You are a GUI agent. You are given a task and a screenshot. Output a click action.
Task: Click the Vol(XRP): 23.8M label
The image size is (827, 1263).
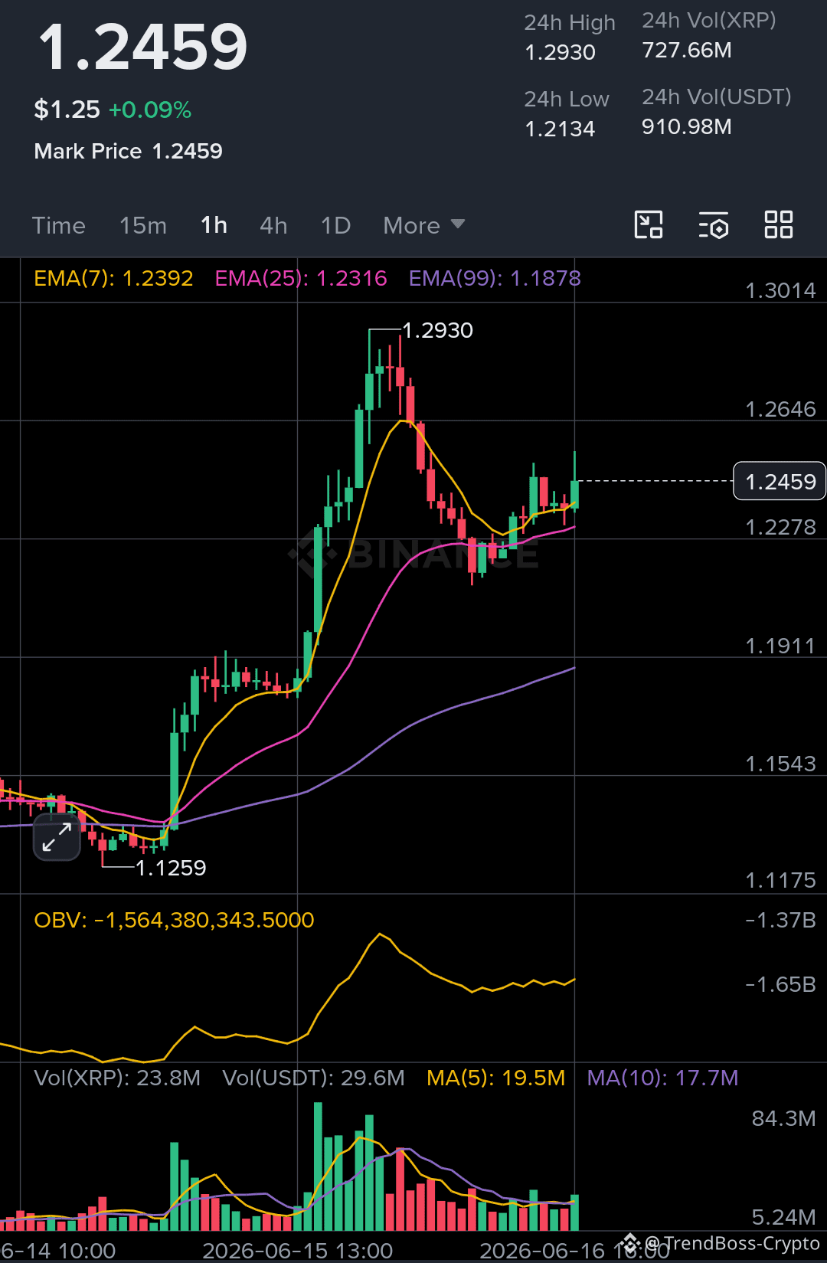pyautogui.click(x=117, y=1078)
